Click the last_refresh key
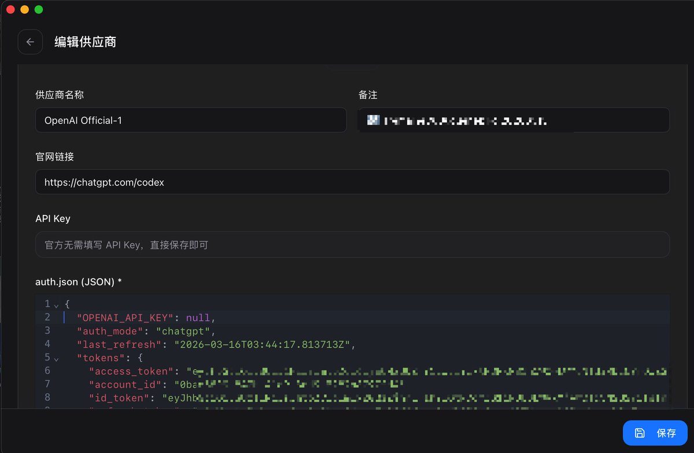The image size is (694, 453). (119, 344)
